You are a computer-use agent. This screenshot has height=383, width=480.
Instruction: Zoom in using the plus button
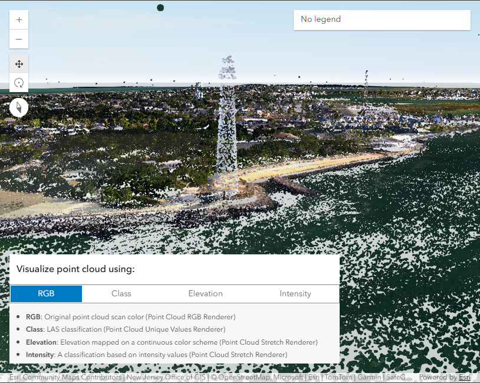[x=18, y=19]
